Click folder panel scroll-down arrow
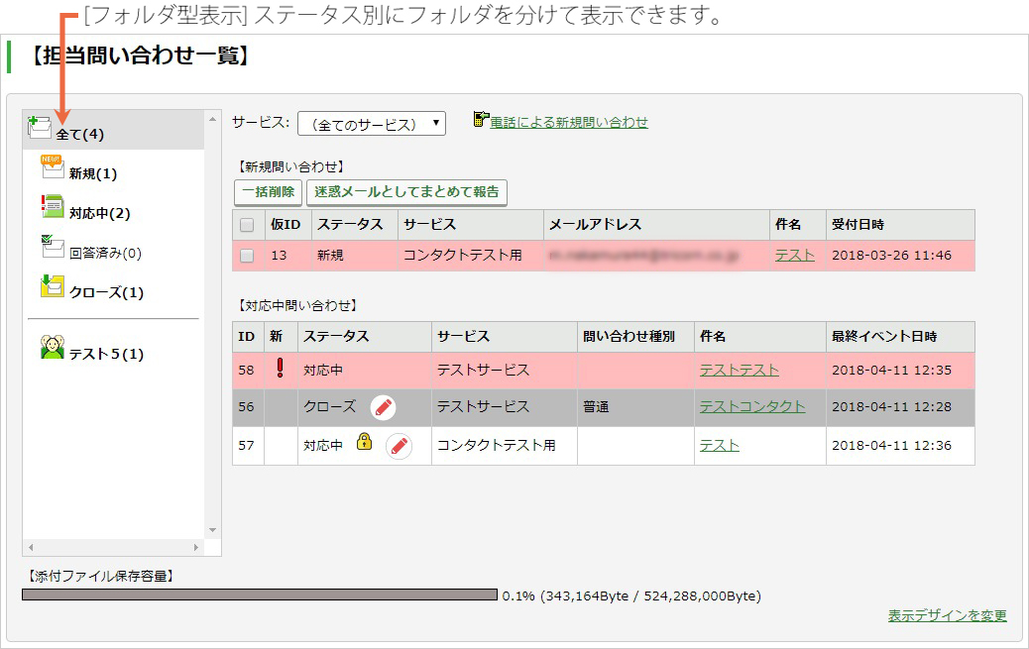This screenshot has width=1029, height=649. [x=212, y=530]
